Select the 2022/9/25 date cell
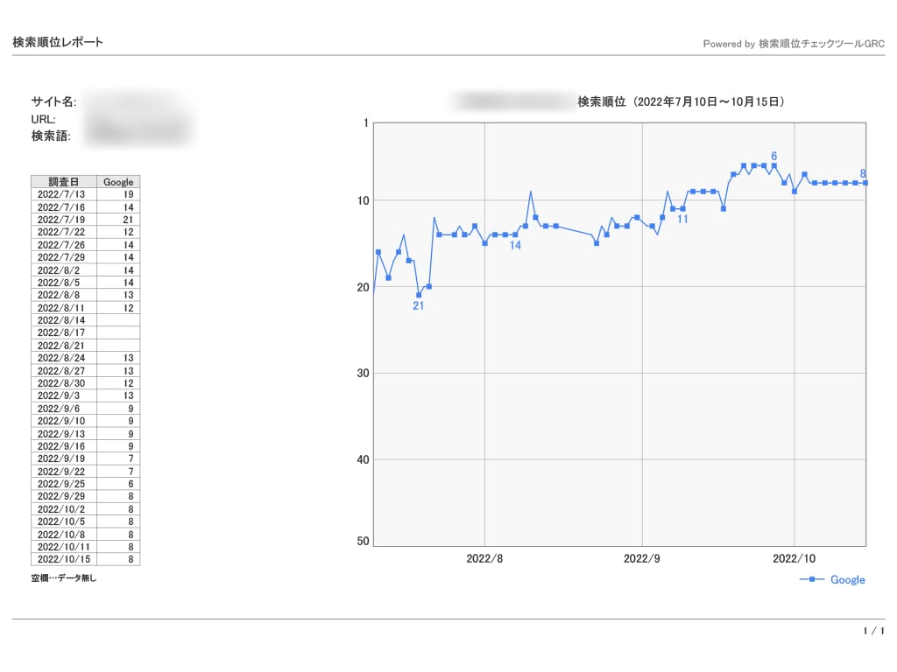The height and width of the screenshot is (672, 897). (x=63, y=483)
